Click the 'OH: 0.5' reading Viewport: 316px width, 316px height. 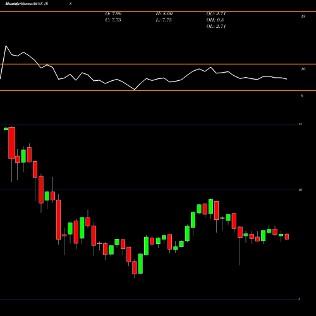215,20
